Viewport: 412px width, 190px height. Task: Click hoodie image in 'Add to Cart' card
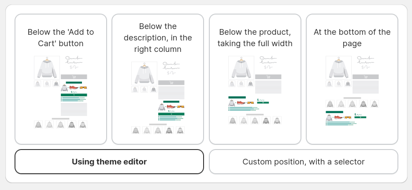pyautogui.click(x=47, y=67)
